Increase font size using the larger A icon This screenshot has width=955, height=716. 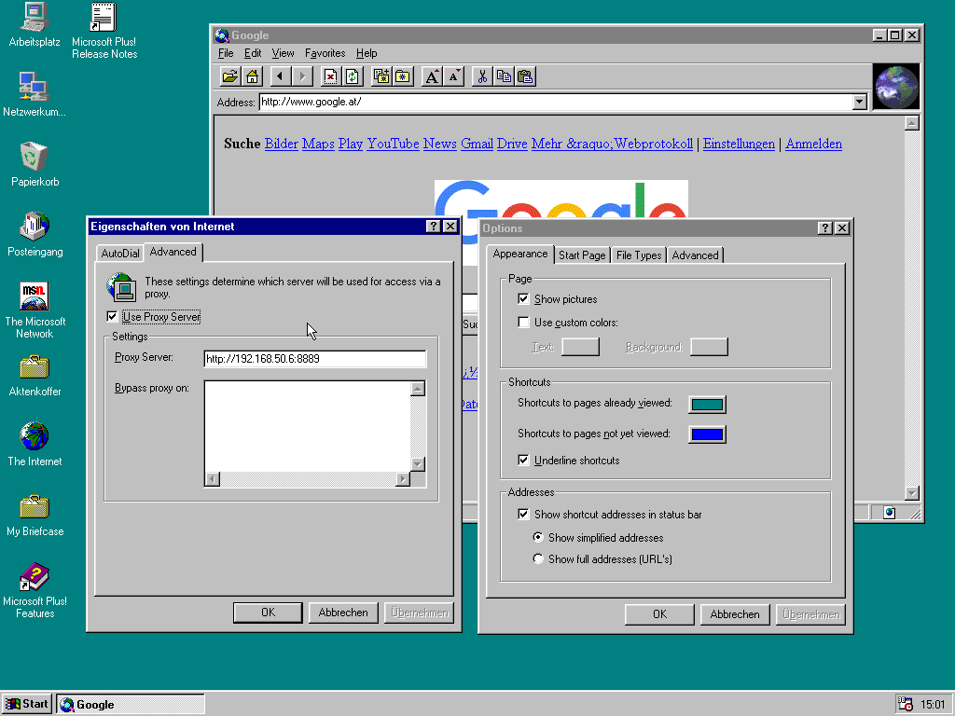[431, 76]
